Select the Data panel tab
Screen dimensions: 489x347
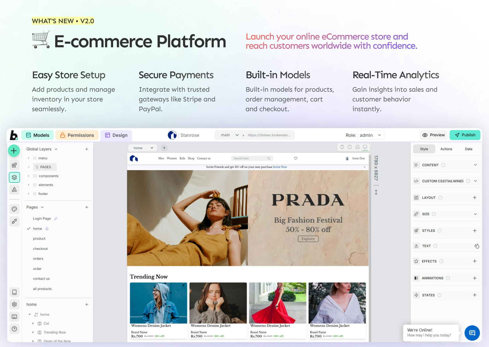tap(469, 149)
